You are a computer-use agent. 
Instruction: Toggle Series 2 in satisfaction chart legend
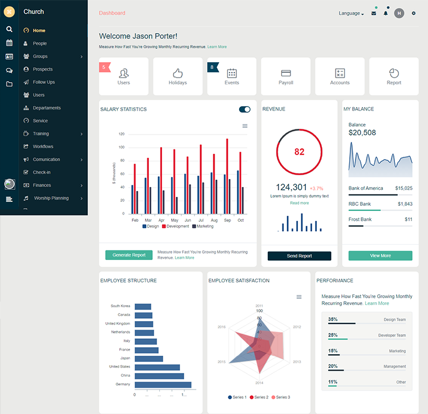pyautogui.click(x=259, y=397)
